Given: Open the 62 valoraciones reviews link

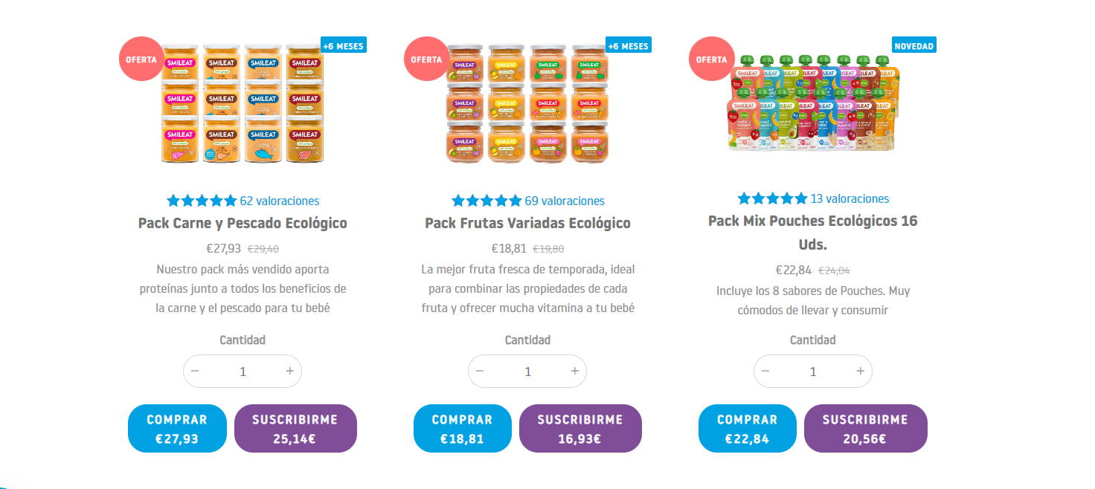Looking at the screenshot, I should click(279, 201).
